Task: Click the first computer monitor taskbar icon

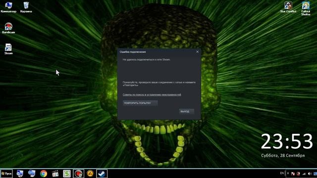Action: 20,174
